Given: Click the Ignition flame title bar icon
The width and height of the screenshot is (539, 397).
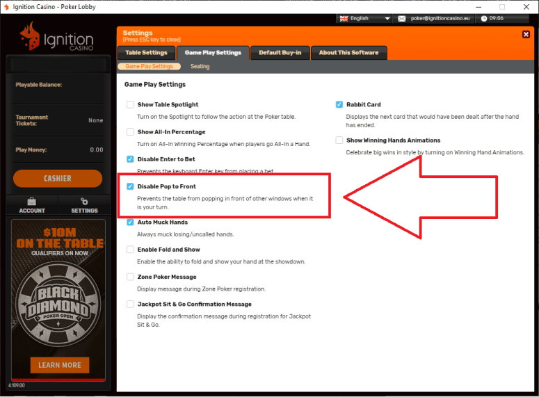Looking at the screenshot, I should click(x=6, y=7).
